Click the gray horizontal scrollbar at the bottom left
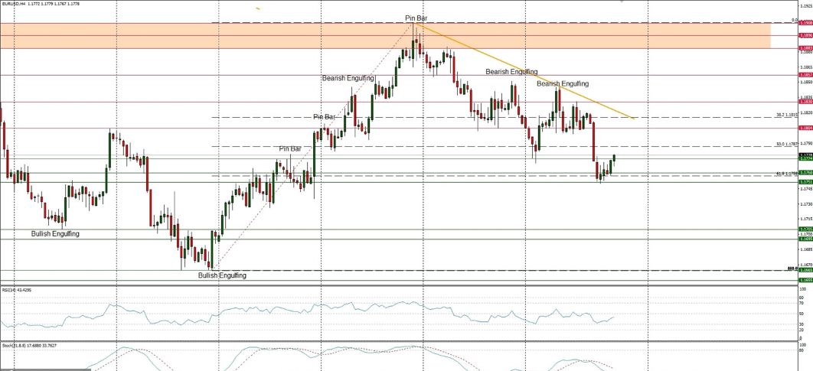Image resolution: width=813 pixels, height=371 pixels. pyautogui.click(x=46, y=369)
